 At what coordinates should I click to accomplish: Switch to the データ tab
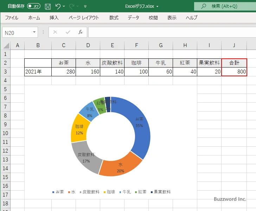pyautogui.click(x=133, y=18)
